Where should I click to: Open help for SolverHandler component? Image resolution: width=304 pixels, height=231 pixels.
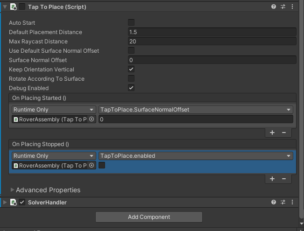tap(274, 203)
